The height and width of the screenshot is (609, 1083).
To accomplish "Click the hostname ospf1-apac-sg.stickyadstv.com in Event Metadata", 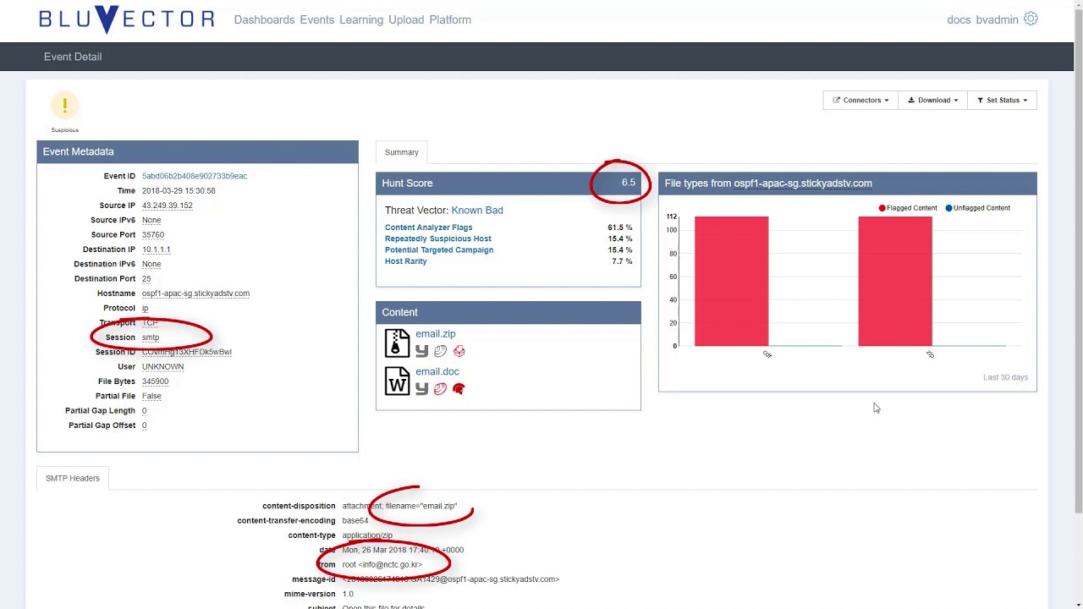I will [195, 294].
